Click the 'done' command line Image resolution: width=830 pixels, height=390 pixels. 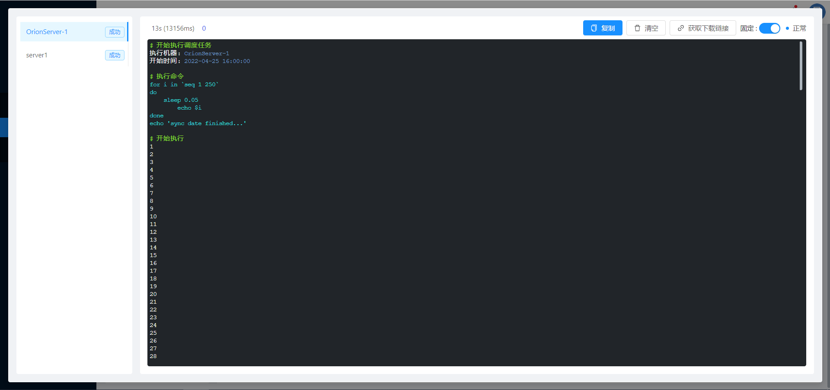pyautogui.click(x=156, y=116)
